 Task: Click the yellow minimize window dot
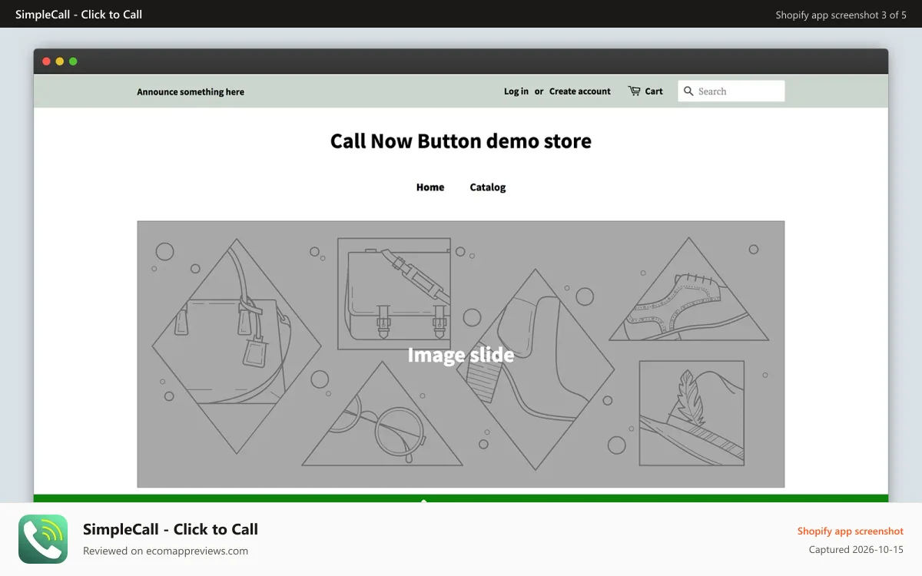coord(60,61)
